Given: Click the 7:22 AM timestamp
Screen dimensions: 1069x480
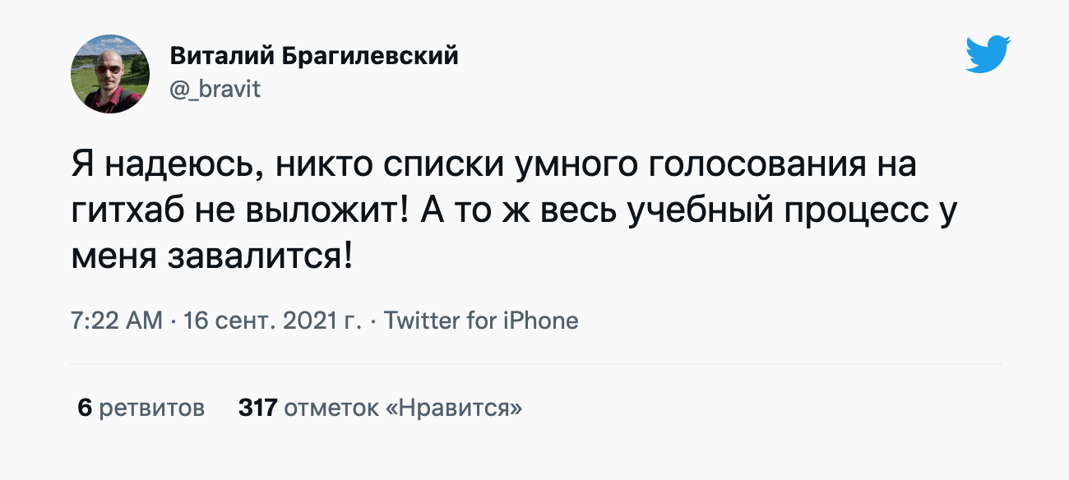Looking at the screenshot, I should 117,320.
